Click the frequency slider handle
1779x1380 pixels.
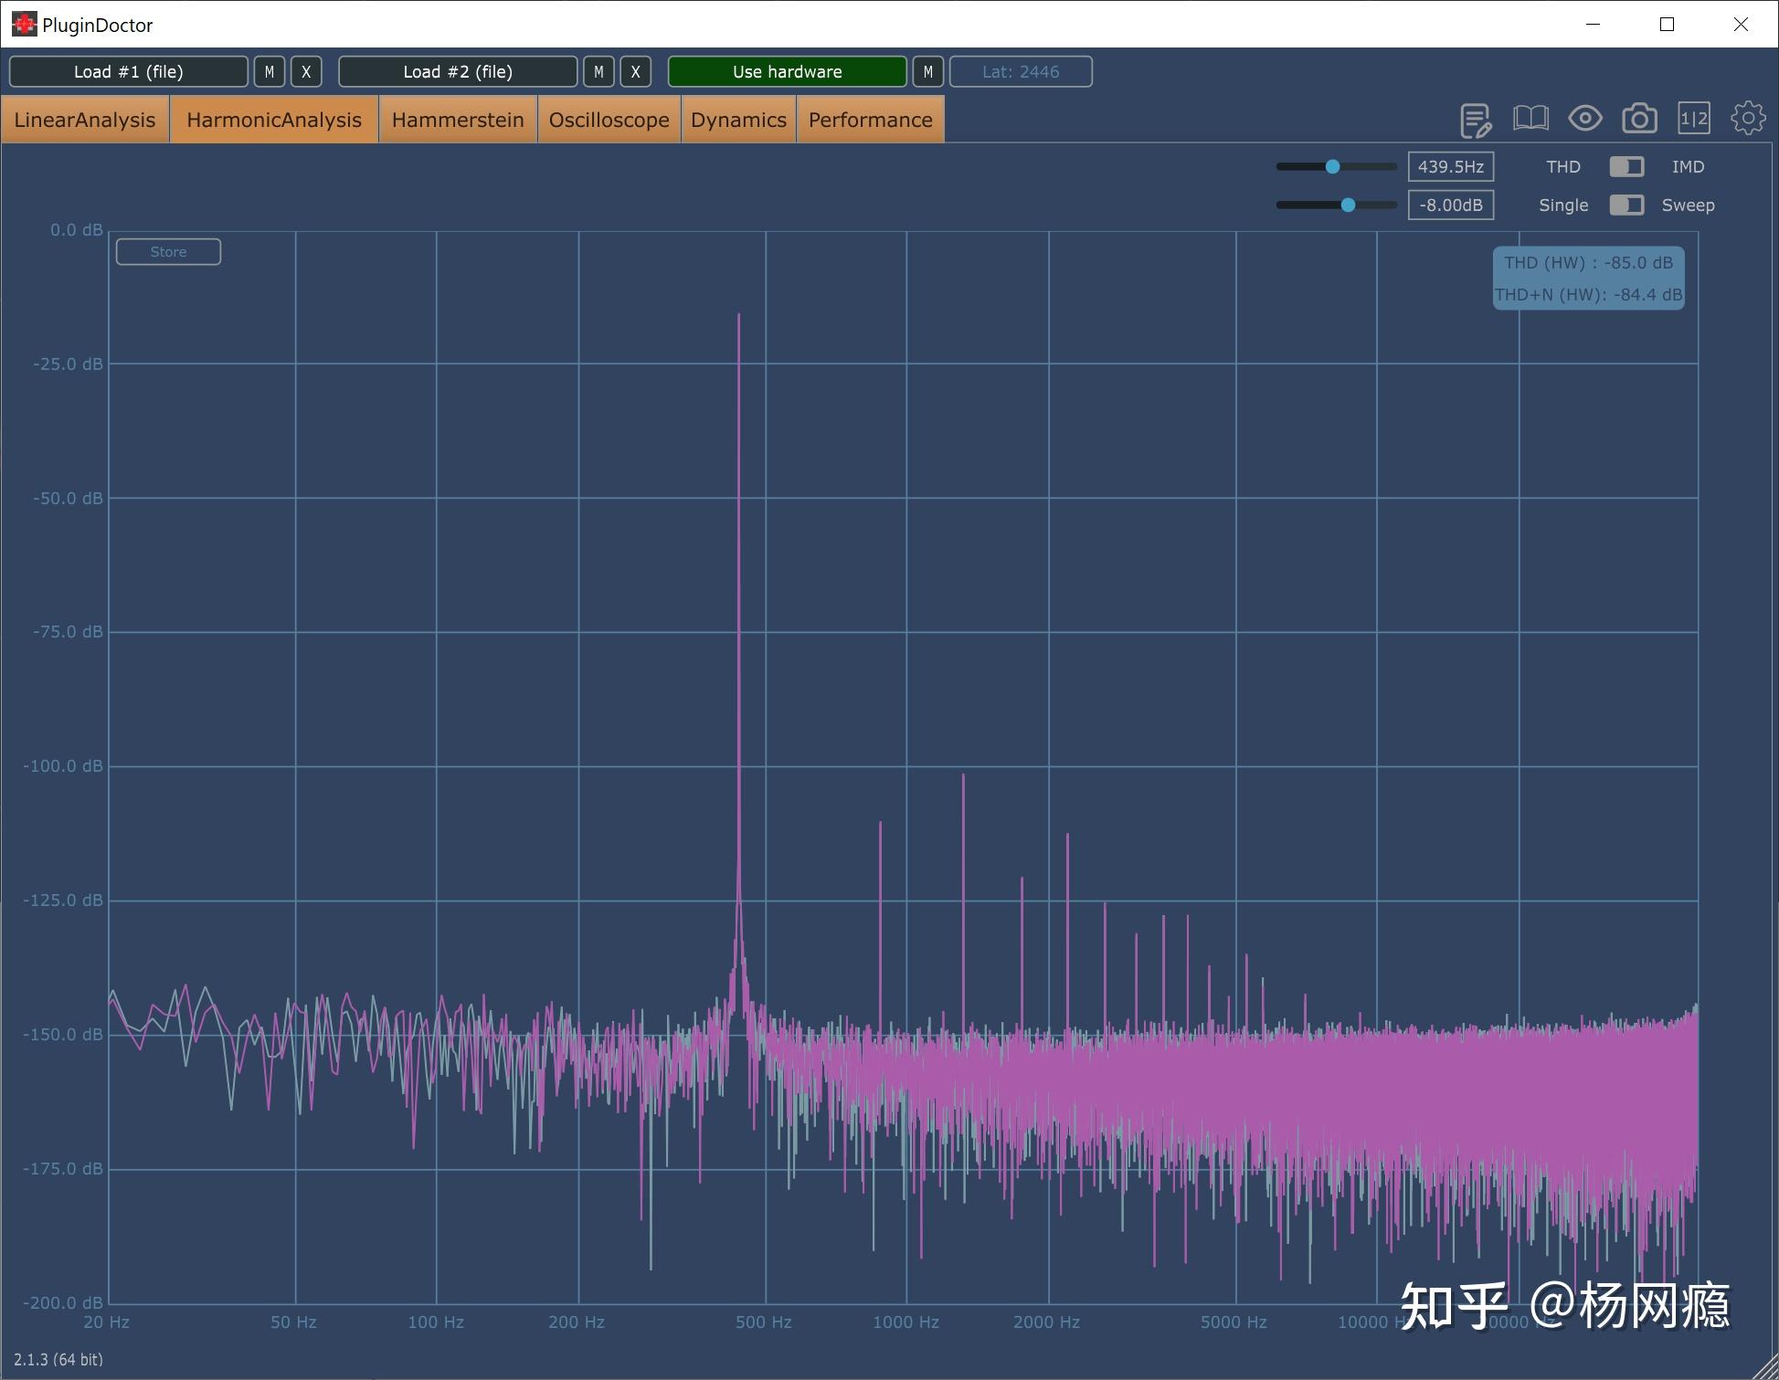coord(1332,167)
